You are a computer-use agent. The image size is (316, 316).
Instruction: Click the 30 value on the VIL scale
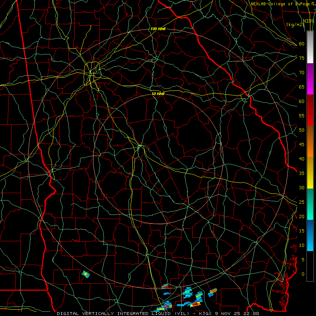coord(302,187)
